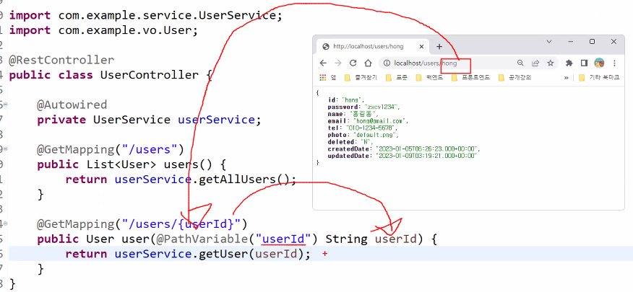Click import com.example.vo.User line
Image resolution: width=633 pixels, height=292 pixels.
[103, 30]
